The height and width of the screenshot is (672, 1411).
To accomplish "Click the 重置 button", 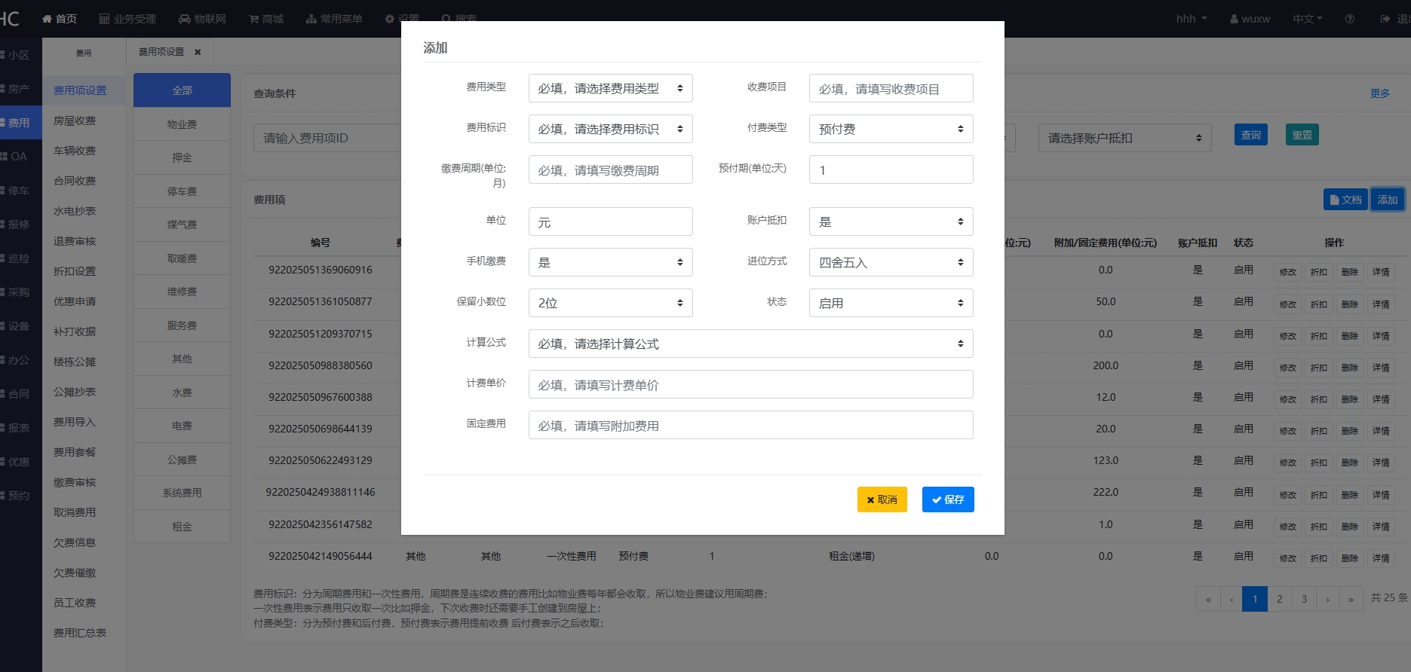I will [1302, 135].
